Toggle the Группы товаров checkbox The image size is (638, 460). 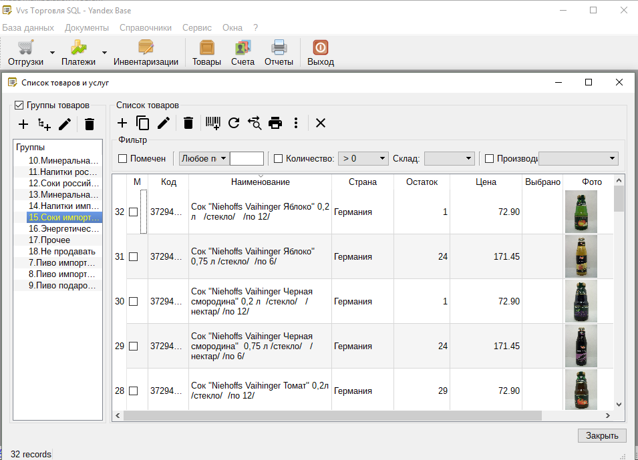tap(19, 105)
